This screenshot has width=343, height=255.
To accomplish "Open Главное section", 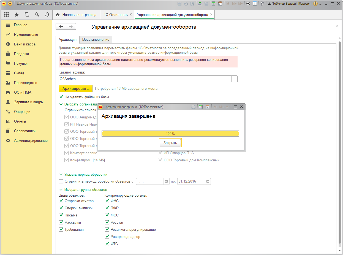I will click(x=21, y=25).
